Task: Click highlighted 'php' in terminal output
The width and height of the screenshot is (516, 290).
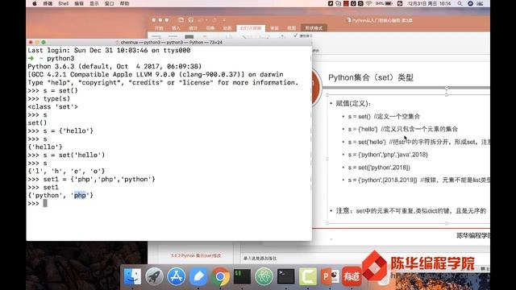Action: pyautogui.click(x=80, y=195)
